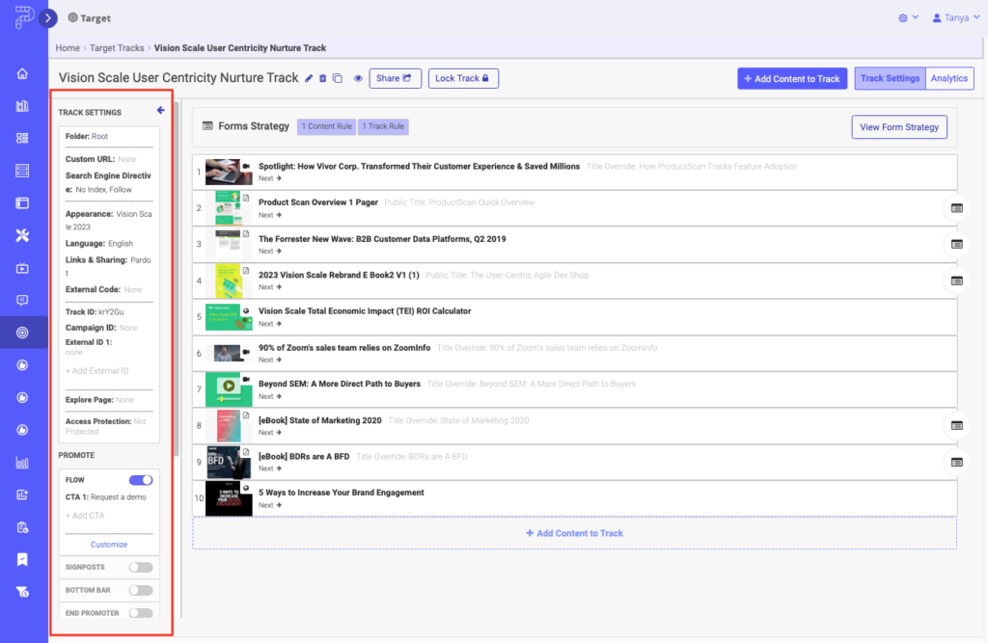
Task: Click the 90% of Zoom's sales team title
Action: 344,348
